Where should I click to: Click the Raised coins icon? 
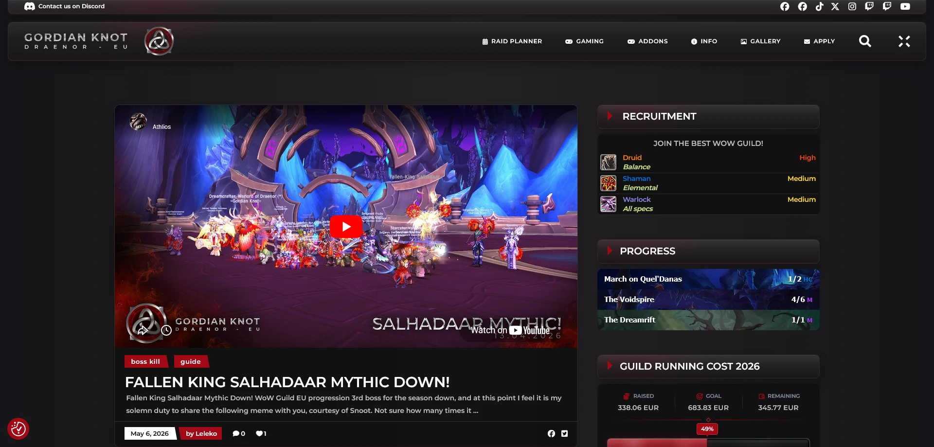pos(627,396)
